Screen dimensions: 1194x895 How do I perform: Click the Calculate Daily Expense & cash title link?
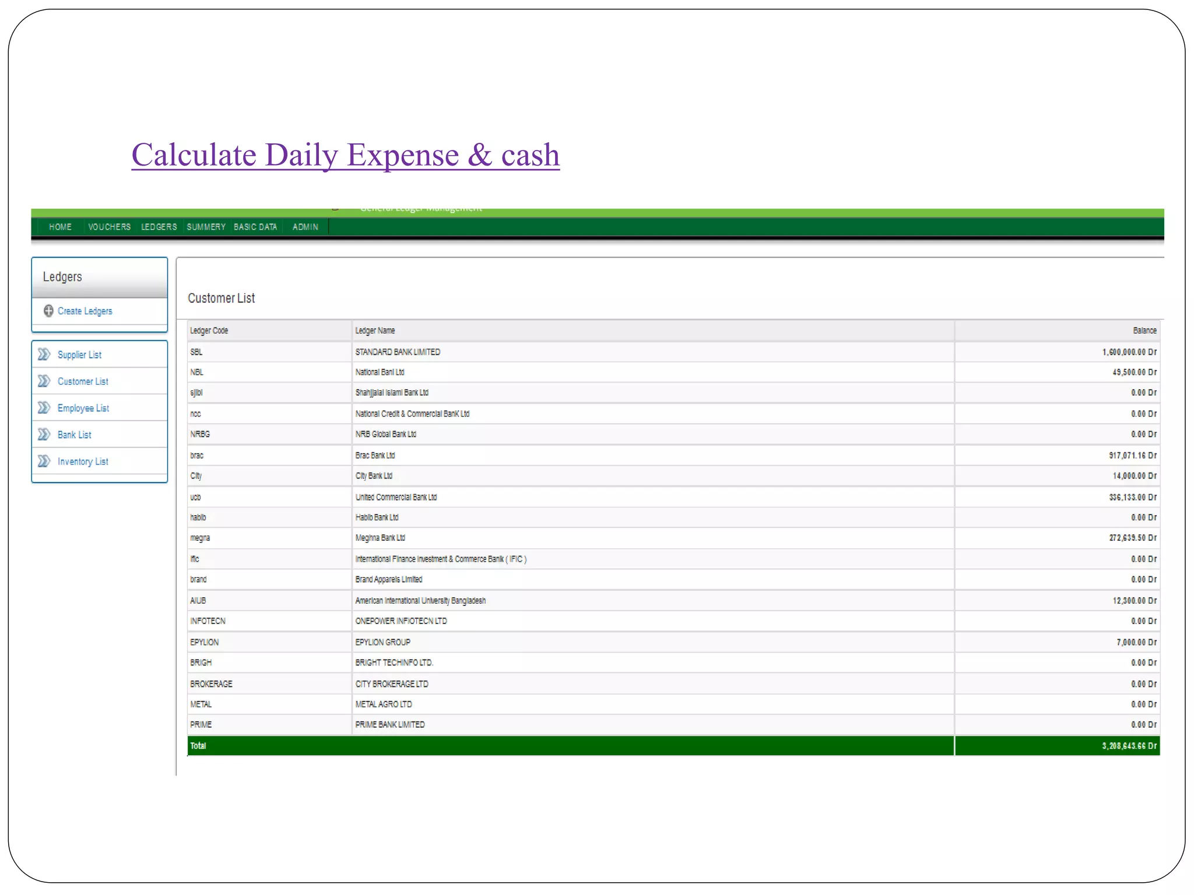point(346,155)
